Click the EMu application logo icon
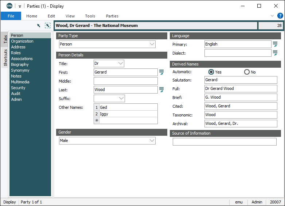Screen dimensions: 285x206 (x=9, y=6)
